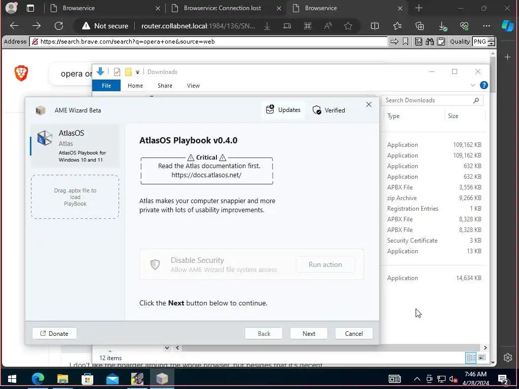The height and width of the screenshot is (389, 519).
Task: Open Explorer help question mark icon
Action: pos(484,85)
